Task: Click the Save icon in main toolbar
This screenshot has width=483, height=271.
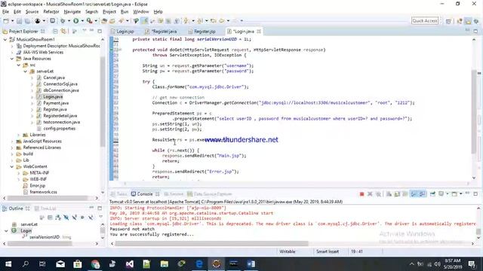Action: tap(19, 21)
